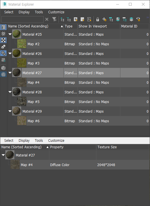Viewport: 150px width, 206px height.
Task: Select the Material #29 row name
Action: click(x=32, y=111)
